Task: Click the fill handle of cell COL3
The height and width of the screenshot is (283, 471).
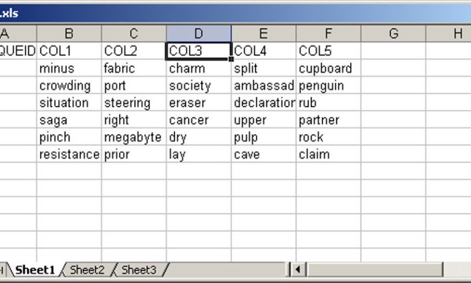Action: coord(231,59)
